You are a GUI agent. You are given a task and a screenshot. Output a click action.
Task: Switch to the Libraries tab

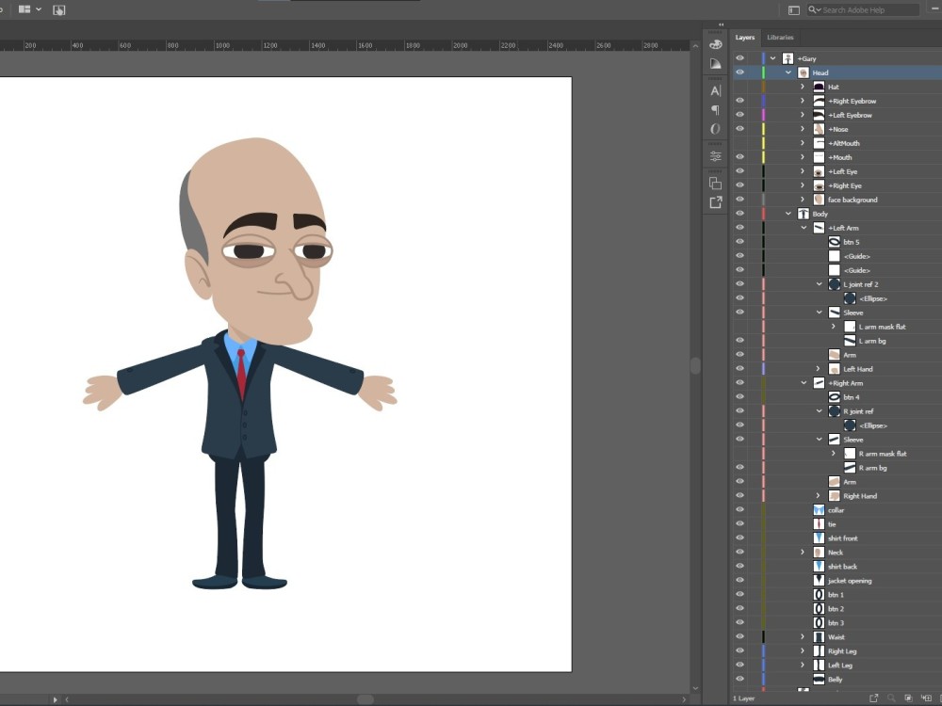tap(780, 38)
